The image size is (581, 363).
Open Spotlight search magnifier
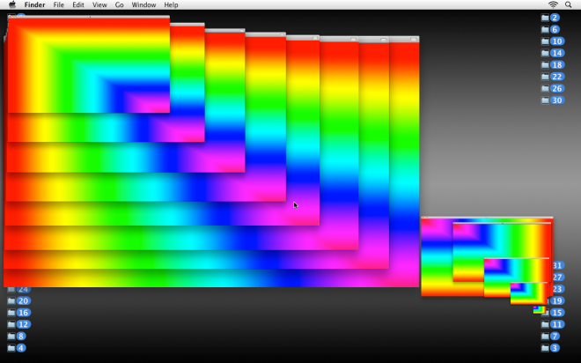click(x=569, y=5)
